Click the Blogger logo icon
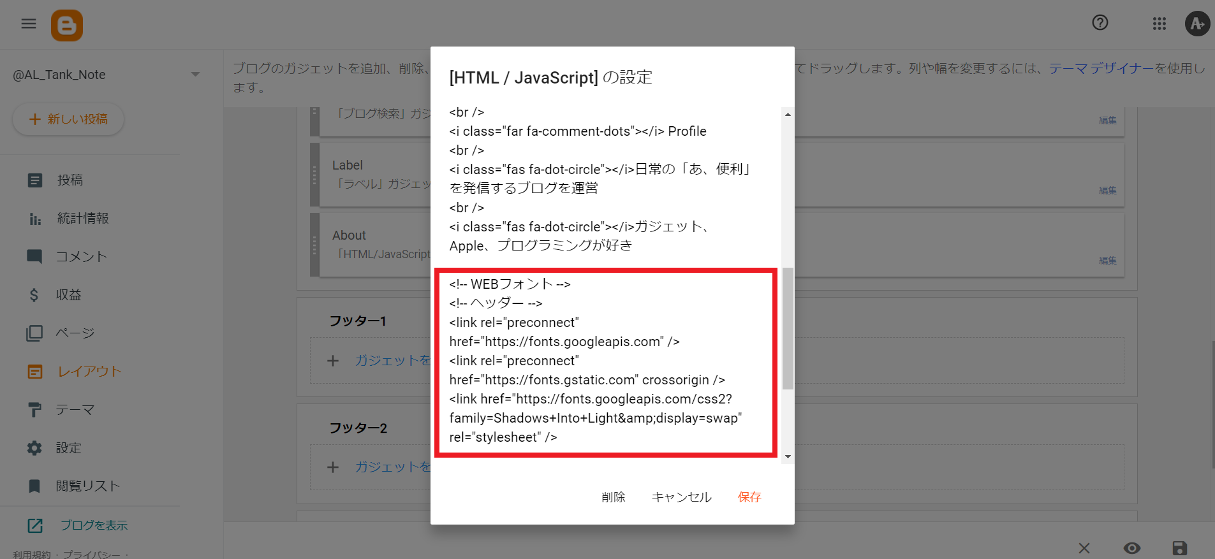The image size is (1215, 559). pos(67,25)
